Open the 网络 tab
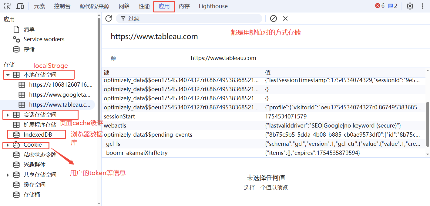The width and height of the screenshot is (430, 206). (x=124, y=6)
